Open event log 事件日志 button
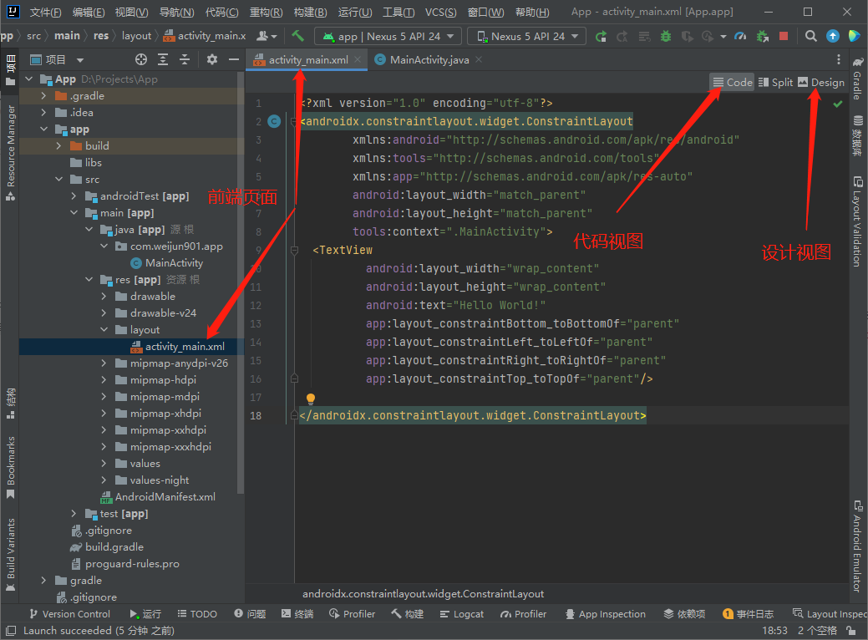Image resolution: width=868 pixels, height=640 pixels. click(x=749, y=614)
